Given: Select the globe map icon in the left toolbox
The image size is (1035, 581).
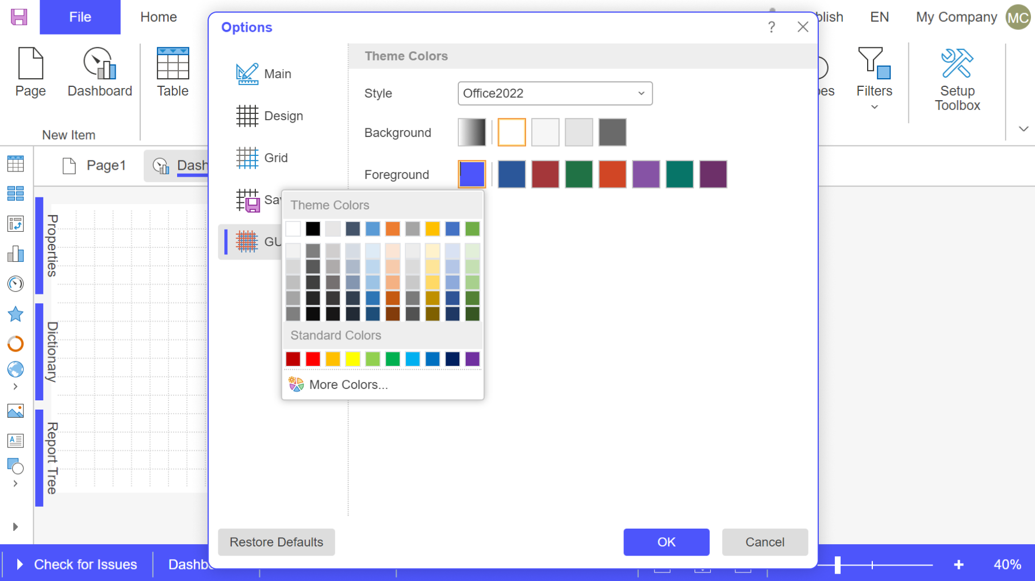Looking at the screenshot, I should (16, 369).
